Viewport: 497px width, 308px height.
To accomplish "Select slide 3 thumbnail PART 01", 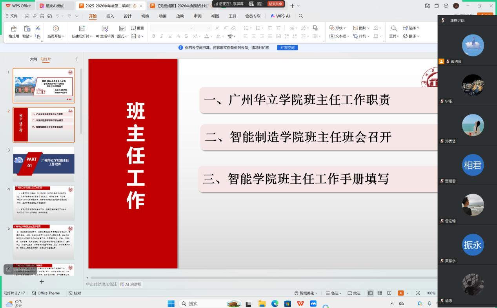I will tap(44, 161).
